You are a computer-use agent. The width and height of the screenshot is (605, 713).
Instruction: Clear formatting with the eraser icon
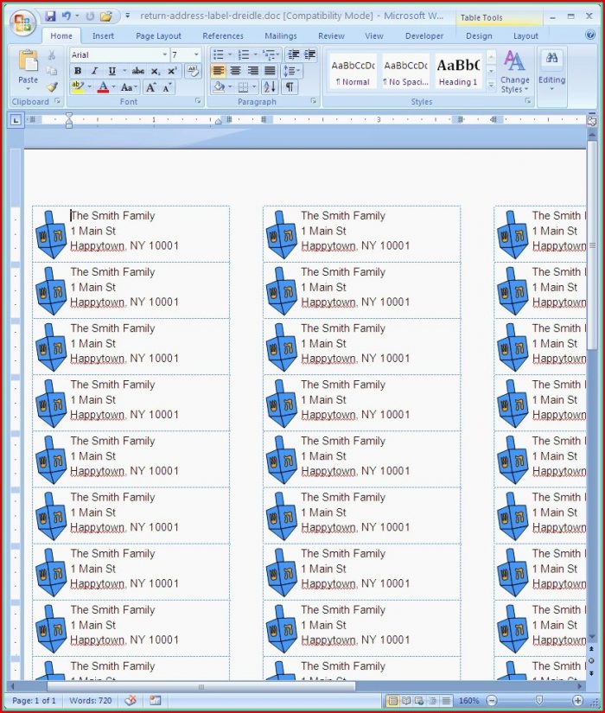(193, 71)
